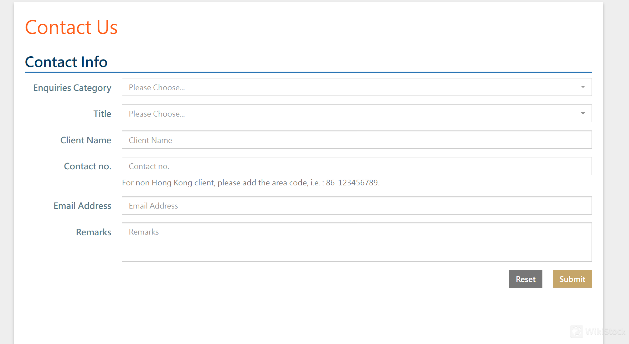Click the Enquiries Category field label
Image resolution: width=629 pixels, height=344 pixels.
[x=72, y=88]
